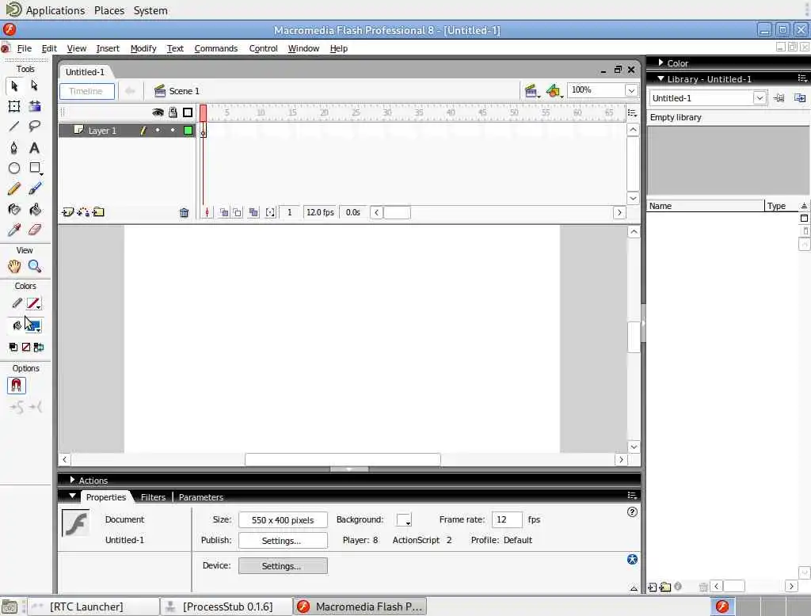Viewport: 811px width, 616px height.
Task: Select the Ink Bottle tool
Action: coord(14,210)
